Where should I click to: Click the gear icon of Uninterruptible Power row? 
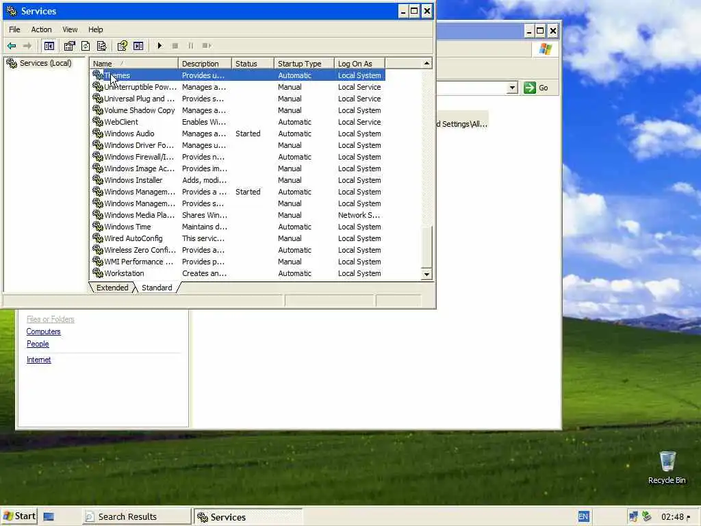(x=97, y=86)
